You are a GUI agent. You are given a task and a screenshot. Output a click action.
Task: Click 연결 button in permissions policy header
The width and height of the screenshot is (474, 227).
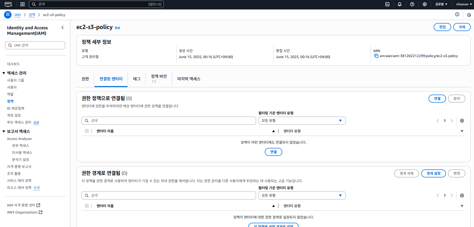tap(437, 99)
